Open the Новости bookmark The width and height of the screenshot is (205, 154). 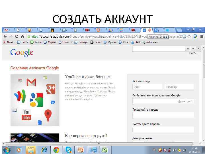[65, 42]
